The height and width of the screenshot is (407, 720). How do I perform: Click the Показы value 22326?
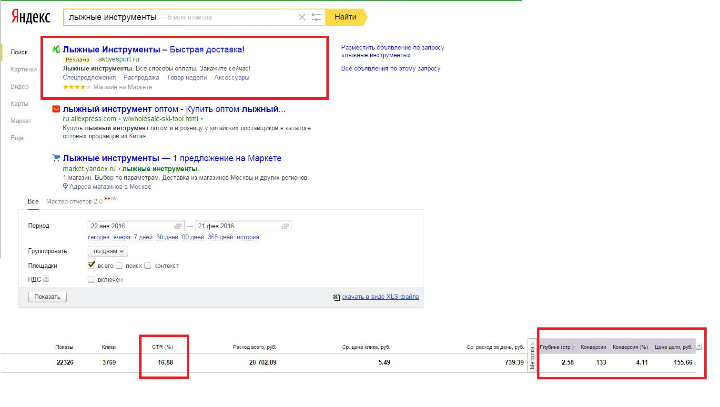(65, 362)
